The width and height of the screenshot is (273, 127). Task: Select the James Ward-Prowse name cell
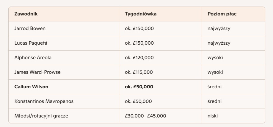[x=36, y=72]
